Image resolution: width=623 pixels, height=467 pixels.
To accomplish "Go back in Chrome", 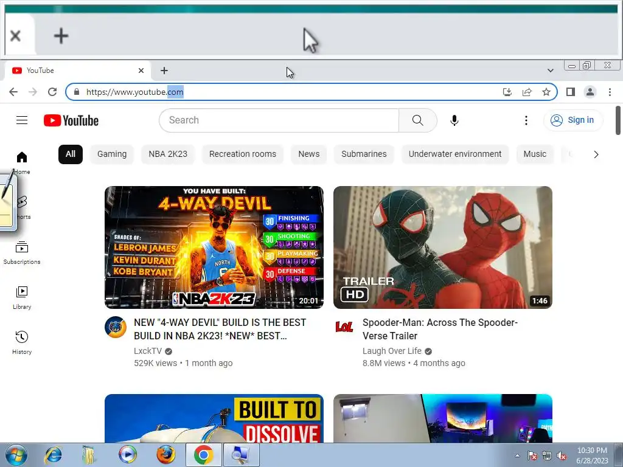I will [13, 92].
